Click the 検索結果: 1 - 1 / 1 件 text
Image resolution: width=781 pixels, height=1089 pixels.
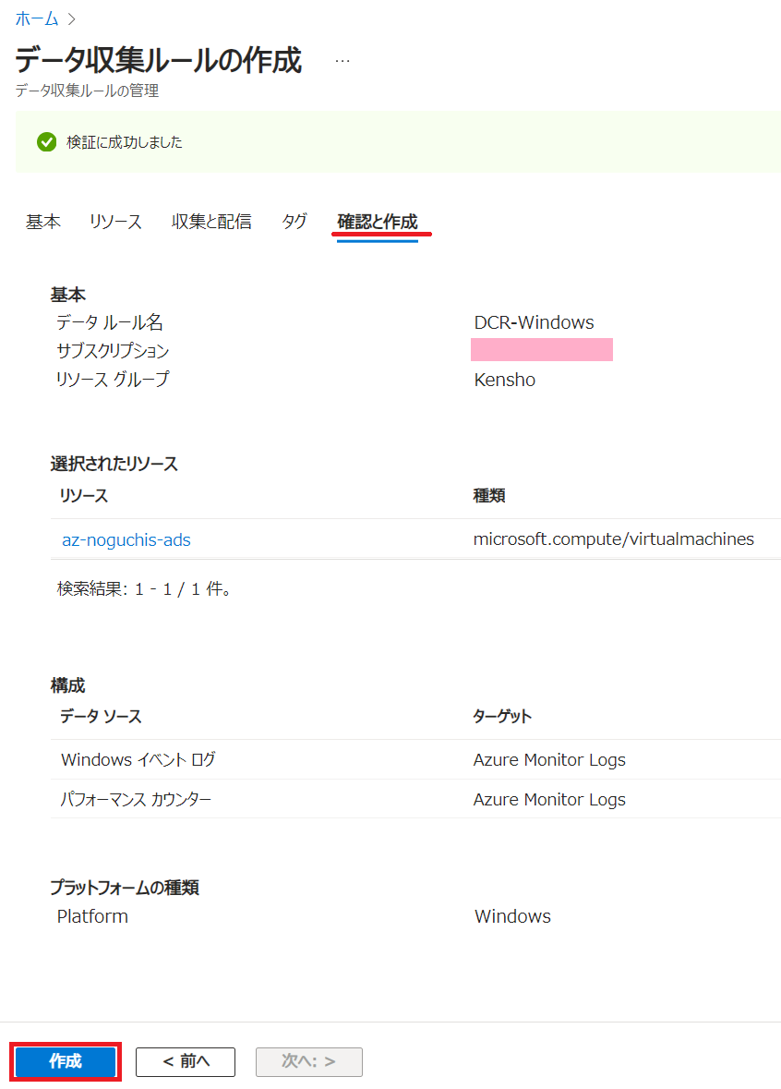point(144,589)
